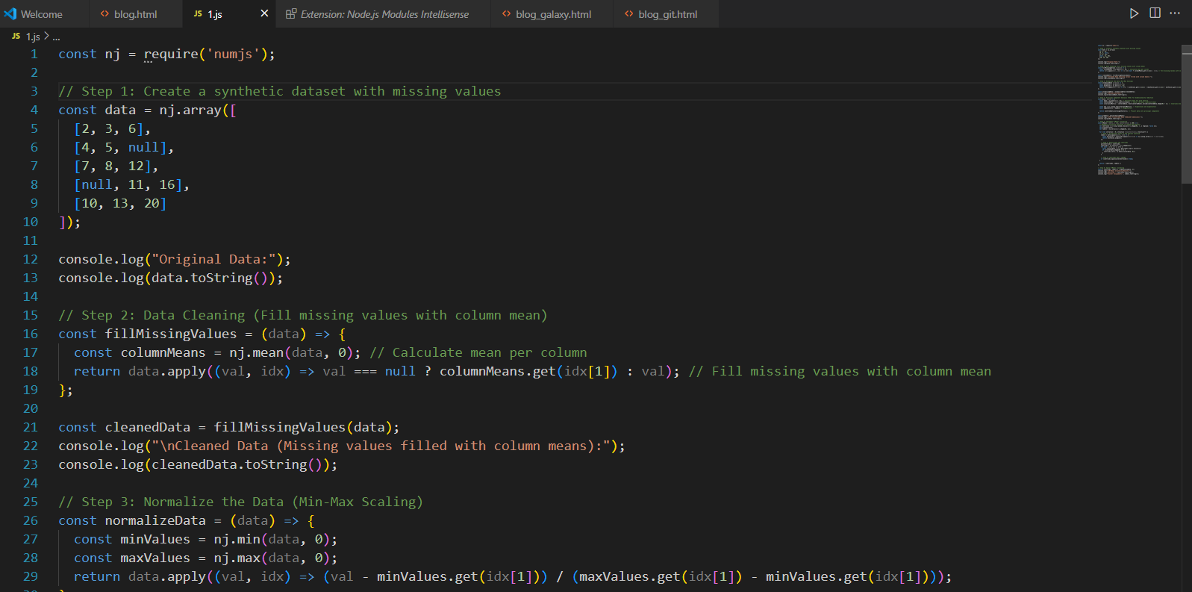Click the JS file icon on the 1.js tab
1192x592 pixels.
198,14
